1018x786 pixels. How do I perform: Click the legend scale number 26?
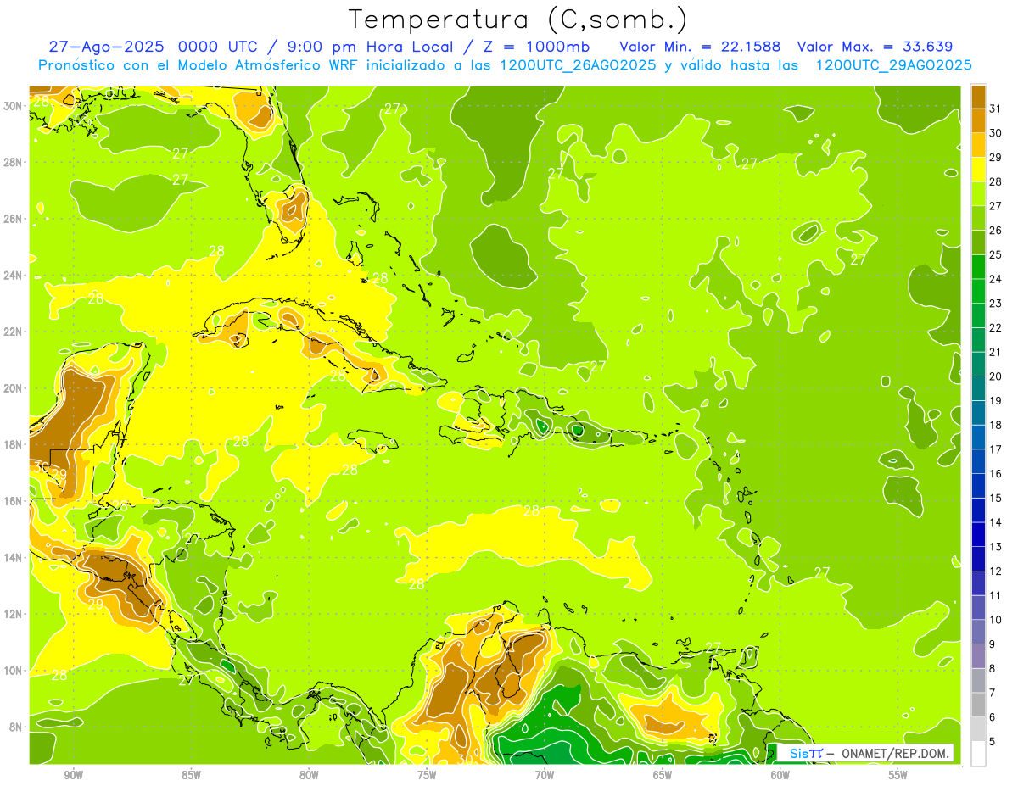996,230
